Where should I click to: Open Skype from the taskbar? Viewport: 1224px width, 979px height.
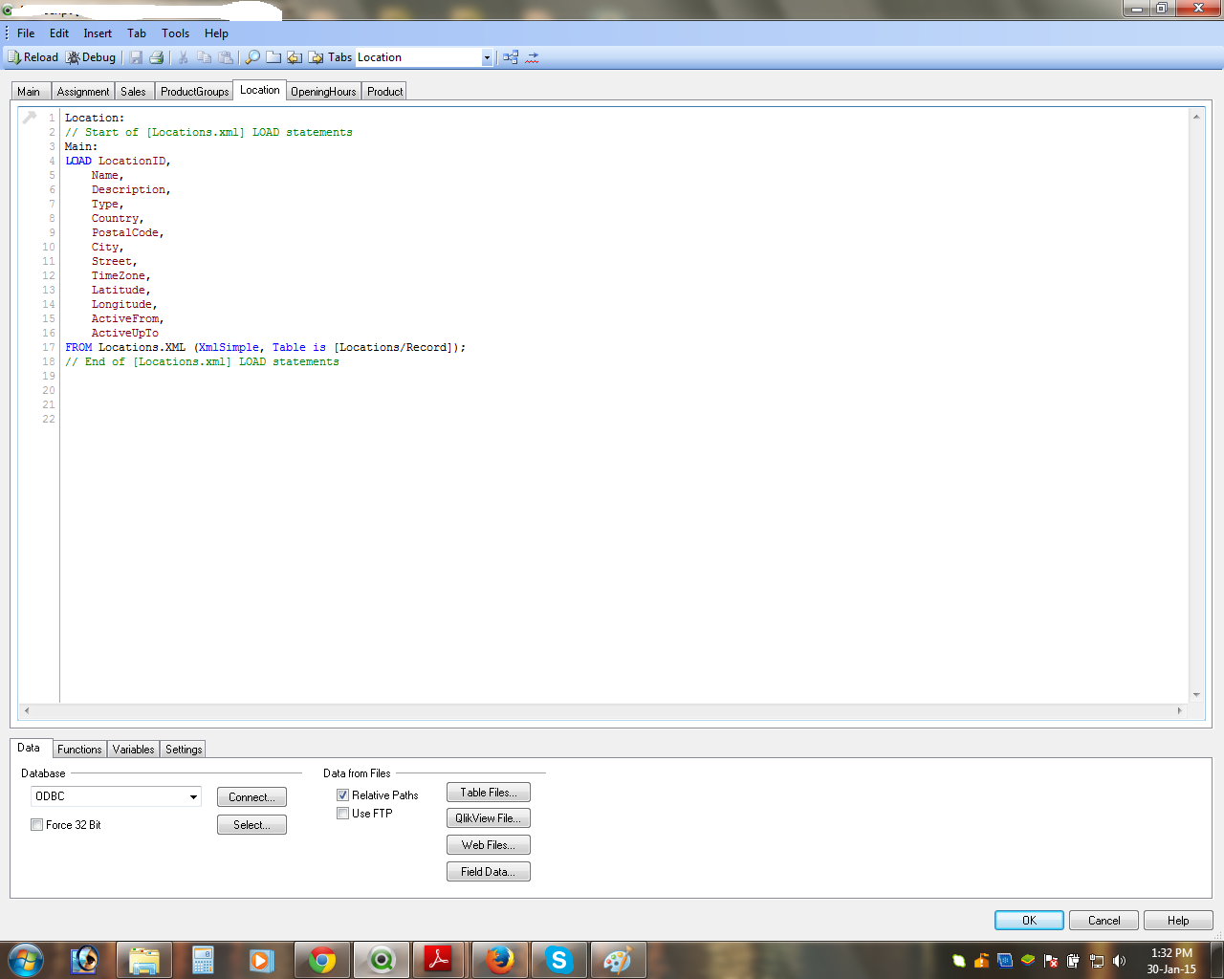558,960
